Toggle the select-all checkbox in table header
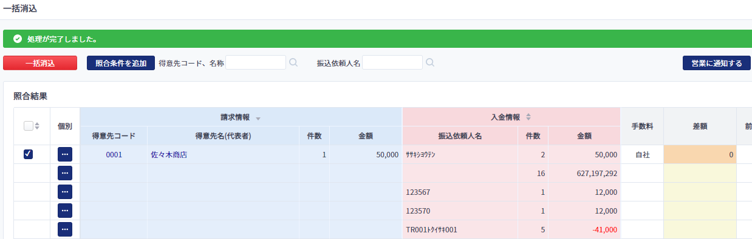 click(28, 126)
